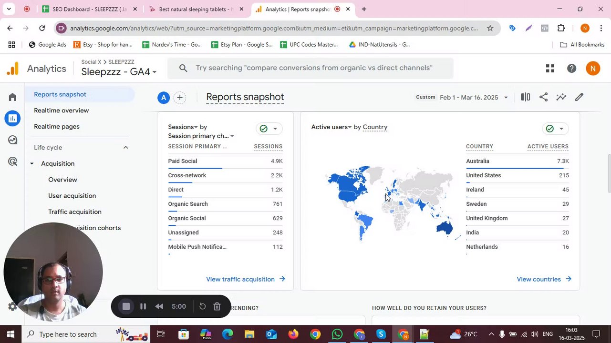Open the Chrome extensions puzzle icon
611x343 pixels.
pyautogui.click(x=561, y=28)
